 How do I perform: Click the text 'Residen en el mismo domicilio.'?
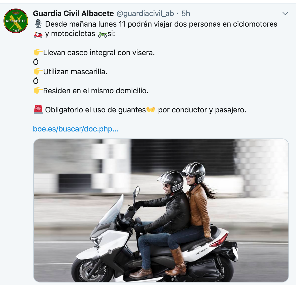tap(96, 91)
